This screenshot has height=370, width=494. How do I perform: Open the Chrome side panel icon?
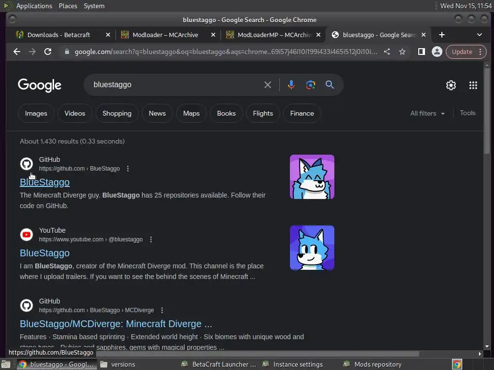(x=421, y=52)
